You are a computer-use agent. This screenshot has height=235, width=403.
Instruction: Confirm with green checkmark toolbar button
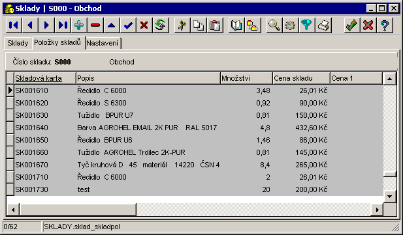pyautogui.click(x=352, y=25)
